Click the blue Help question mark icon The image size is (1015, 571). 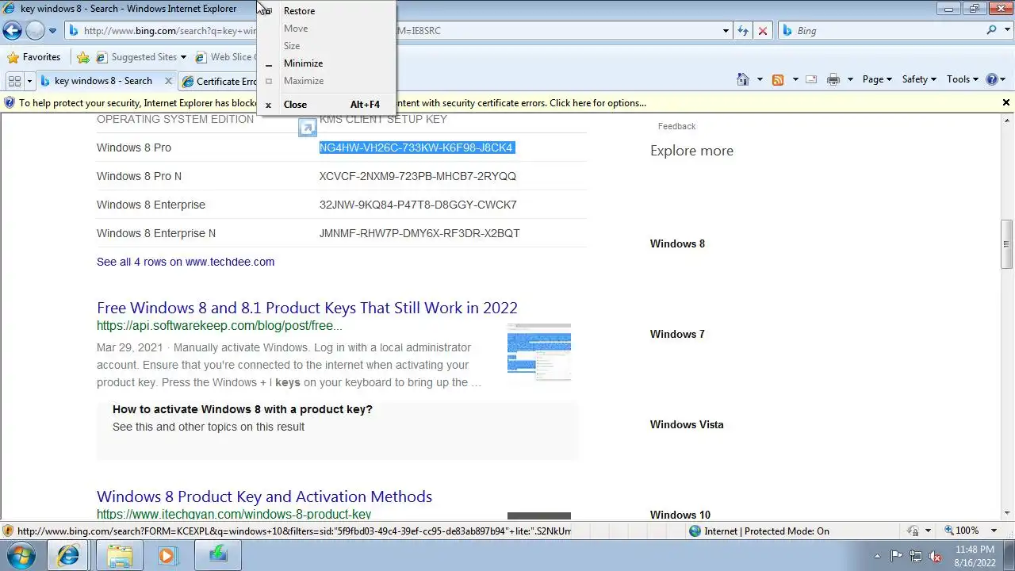(991, 79)
